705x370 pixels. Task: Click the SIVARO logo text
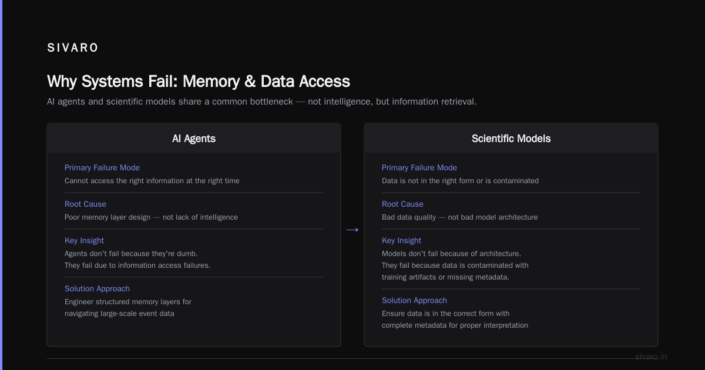pos(73,48)
